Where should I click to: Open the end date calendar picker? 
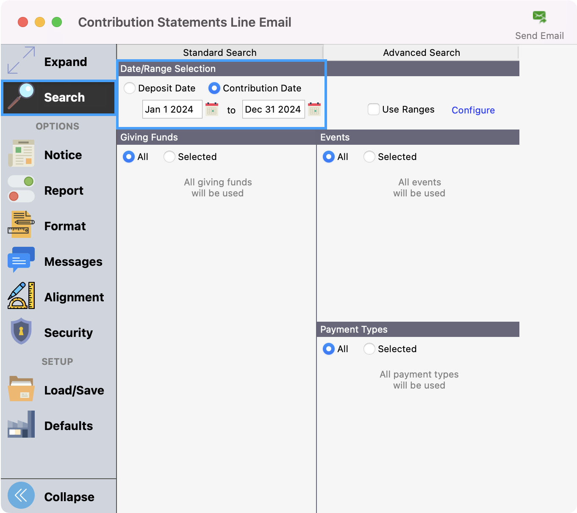point(314,109)
